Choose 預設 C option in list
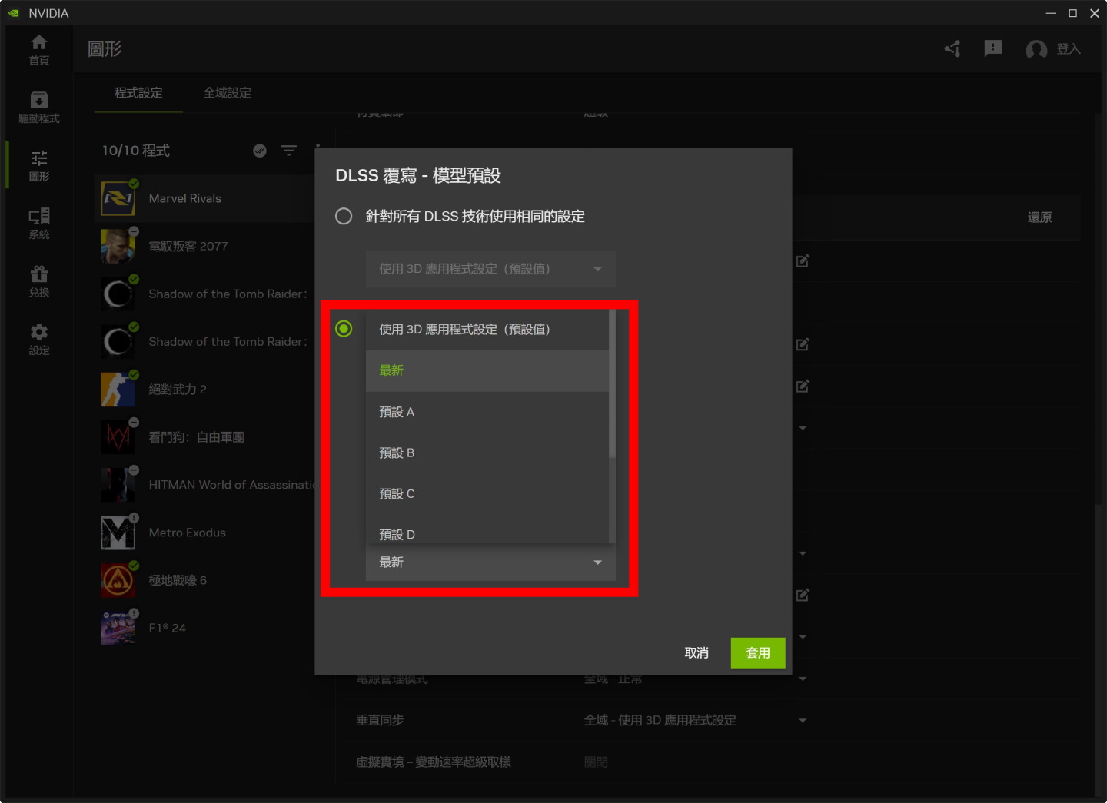The image size is (1107, 803). 487,493
